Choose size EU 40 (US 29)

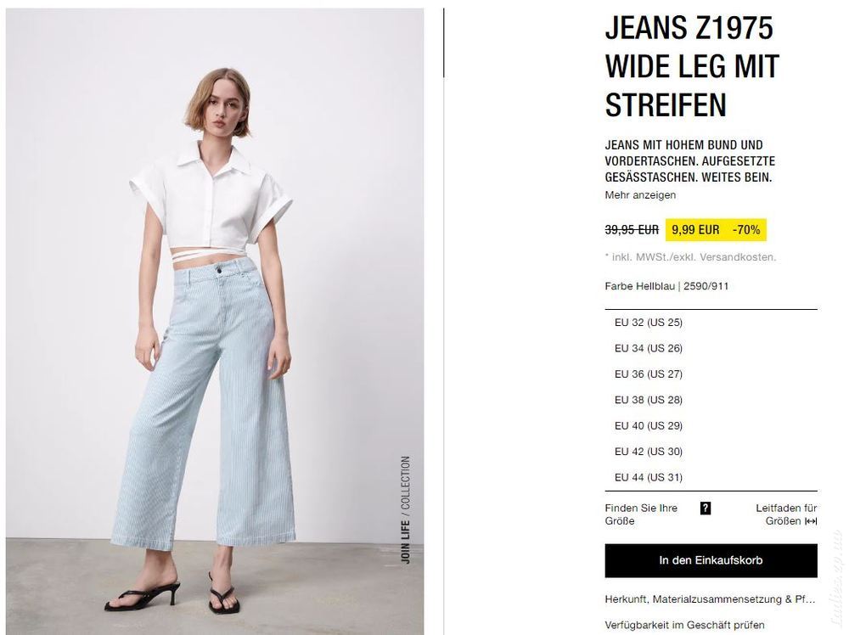pyautogui.click(x=711, y=426)
